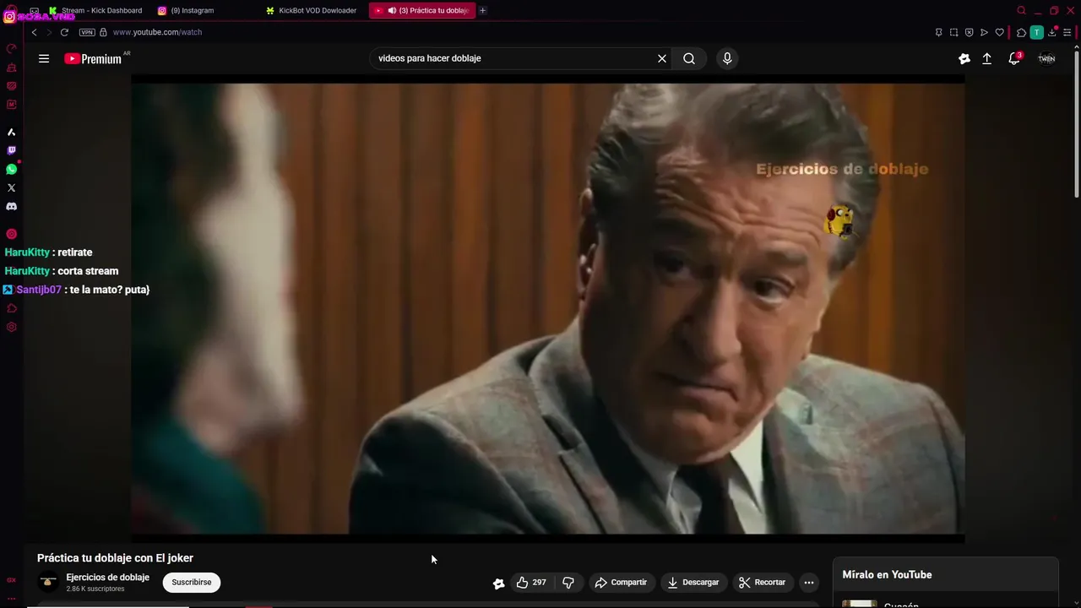The image size is (1081, 608).
Task: Open the extensions cube icon
Action: tap(1021, 32)
